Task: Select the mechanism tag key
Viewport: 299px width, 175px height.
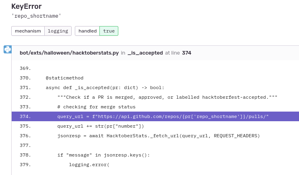Action: 28,31
